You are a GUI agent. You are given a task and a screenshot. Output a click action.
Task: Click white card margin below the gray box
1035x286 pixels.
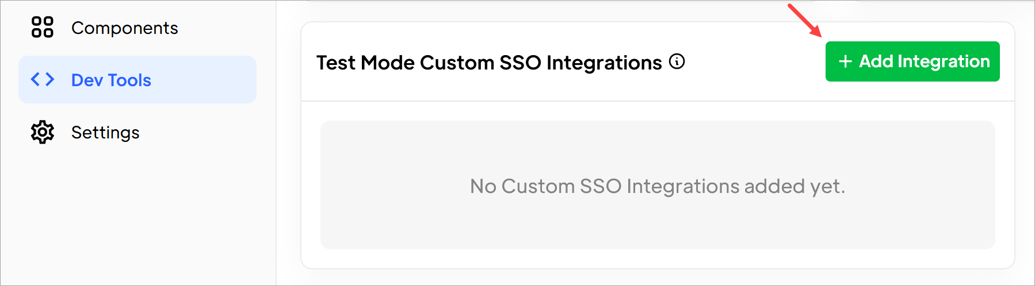click(658, 258)
